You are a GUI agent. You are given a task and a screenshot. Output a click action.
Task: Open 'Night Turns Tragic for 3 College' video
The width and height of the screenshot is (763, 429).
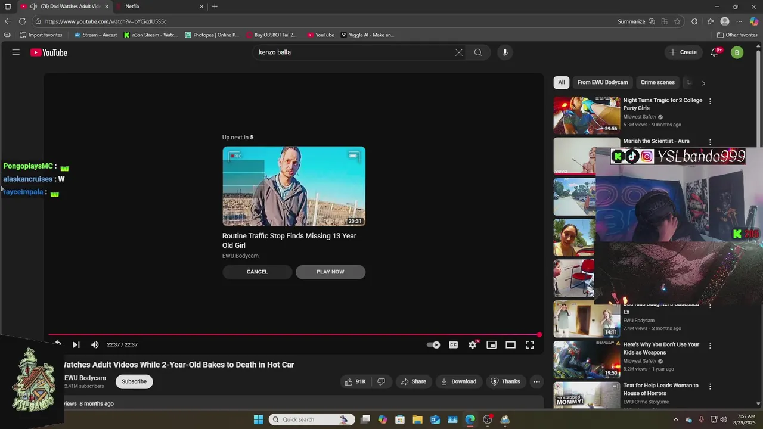(663, 104)
